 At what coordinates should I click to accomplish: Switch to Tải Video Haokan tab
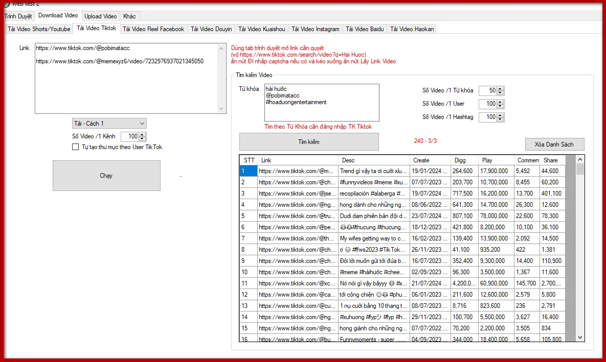click(412, 29)
